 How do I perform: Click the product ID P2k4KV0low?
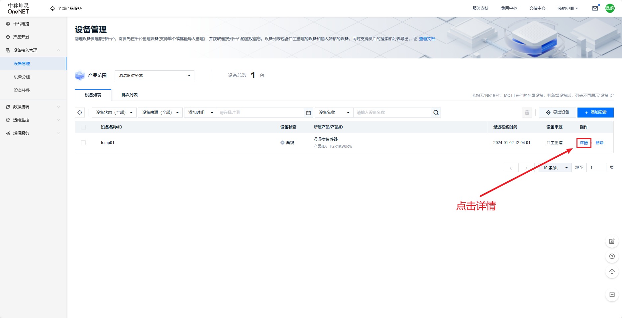click(341, 146)
